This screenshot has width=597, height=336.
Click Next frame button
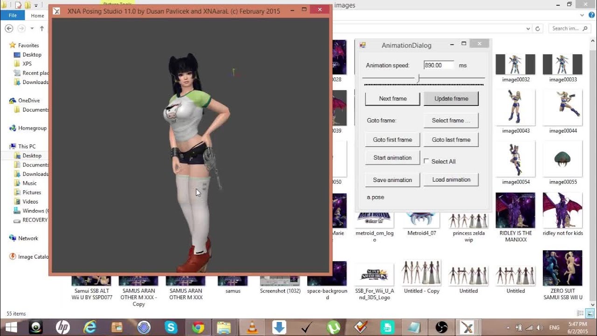click(393, 98)
